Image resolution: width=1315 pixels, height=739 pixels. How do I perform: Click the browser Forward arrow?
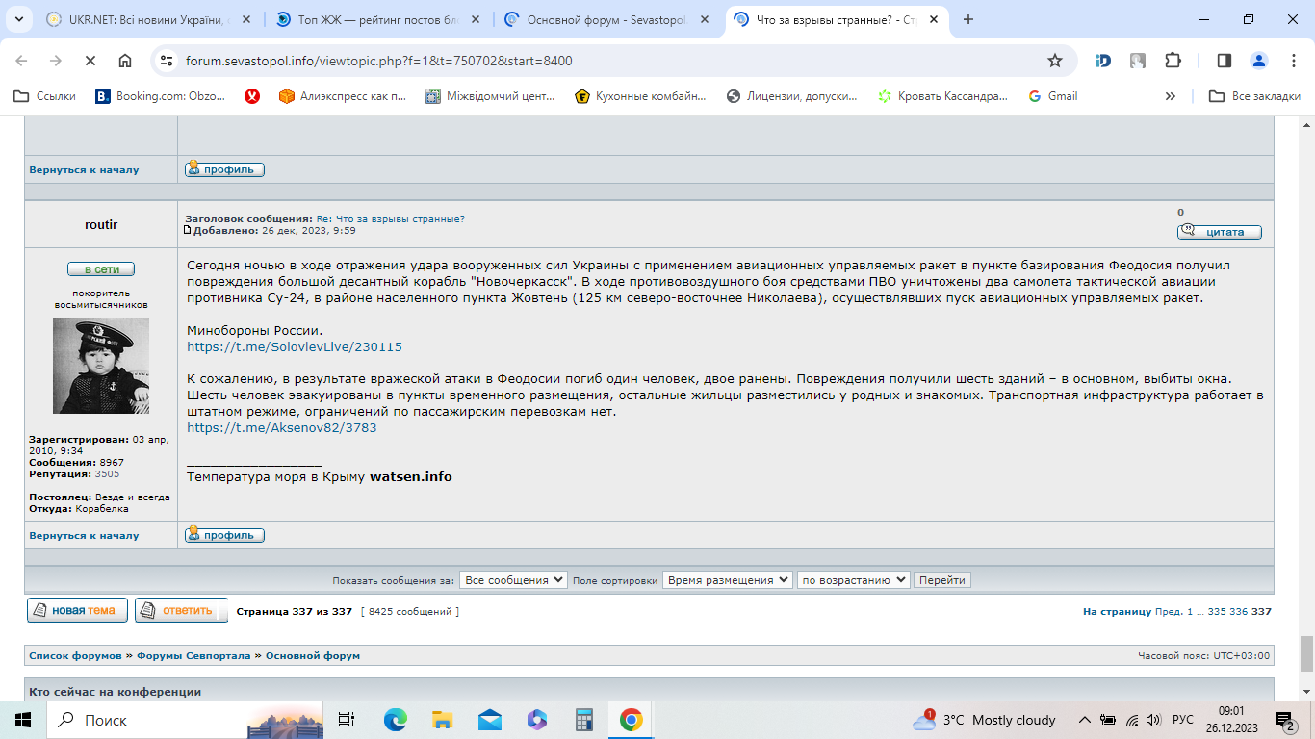56,61
